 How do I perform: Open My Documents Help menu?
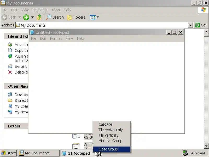(x=67, y=10)
